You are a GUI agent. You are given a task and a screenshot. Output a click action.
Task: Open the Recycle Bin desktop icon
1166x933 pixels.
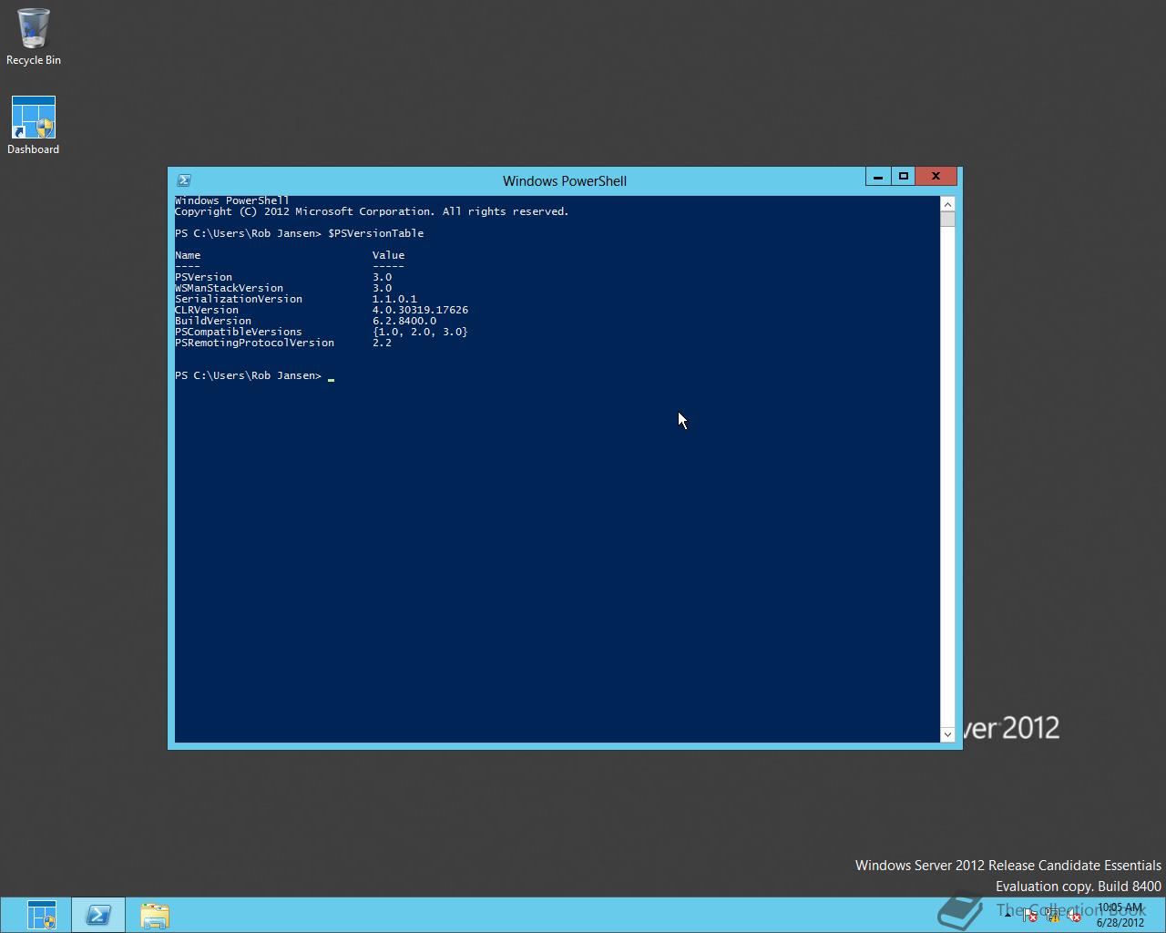[x=34, y=36]
